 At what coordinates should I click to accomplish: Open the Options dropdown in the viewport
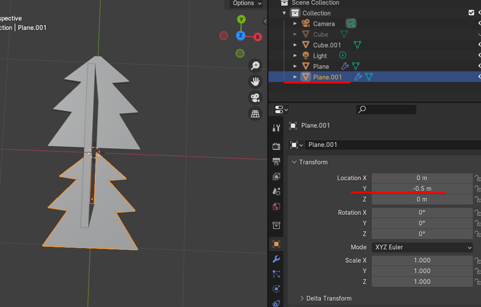point(247,4)
